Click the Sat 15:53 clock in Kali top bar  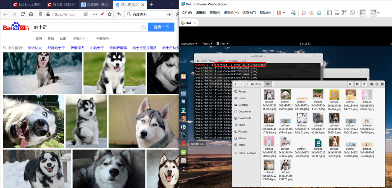(x=305, y=44)
